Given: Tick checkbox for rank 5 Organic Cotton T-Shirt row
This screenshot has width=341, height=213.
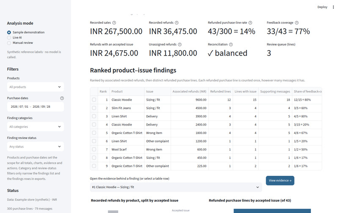Looking at the screenshot, I should (x=94, y=133).
